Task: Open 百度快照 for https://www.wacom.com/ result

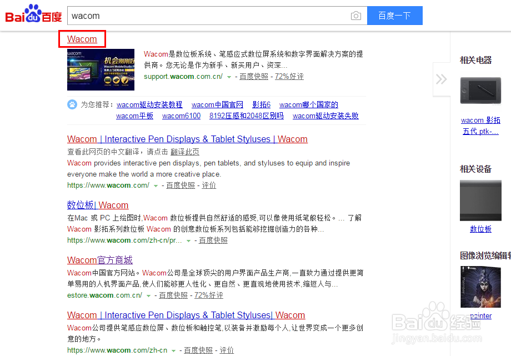Action: (181, 185)
